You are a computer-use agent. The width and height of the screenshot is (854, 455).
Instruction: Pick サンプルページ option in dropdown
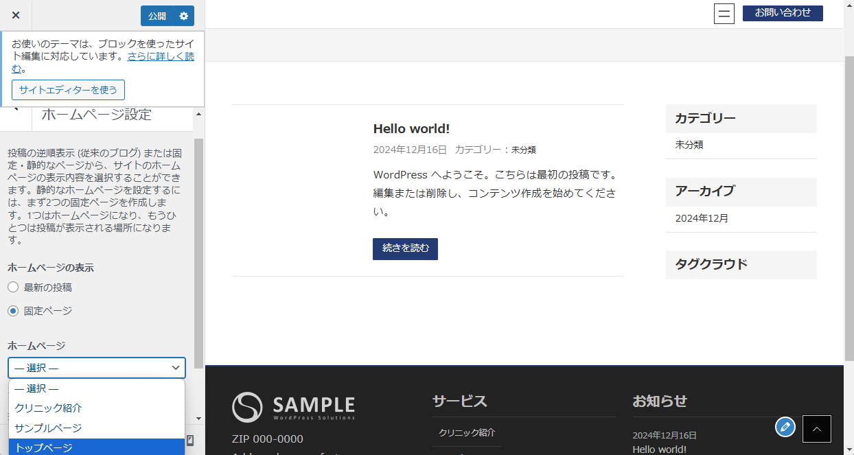tap(97, 428)
